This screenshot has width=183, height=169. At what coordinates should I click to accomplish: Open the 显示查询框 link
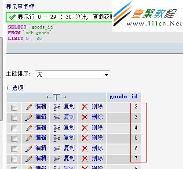[x=20, y=7]
